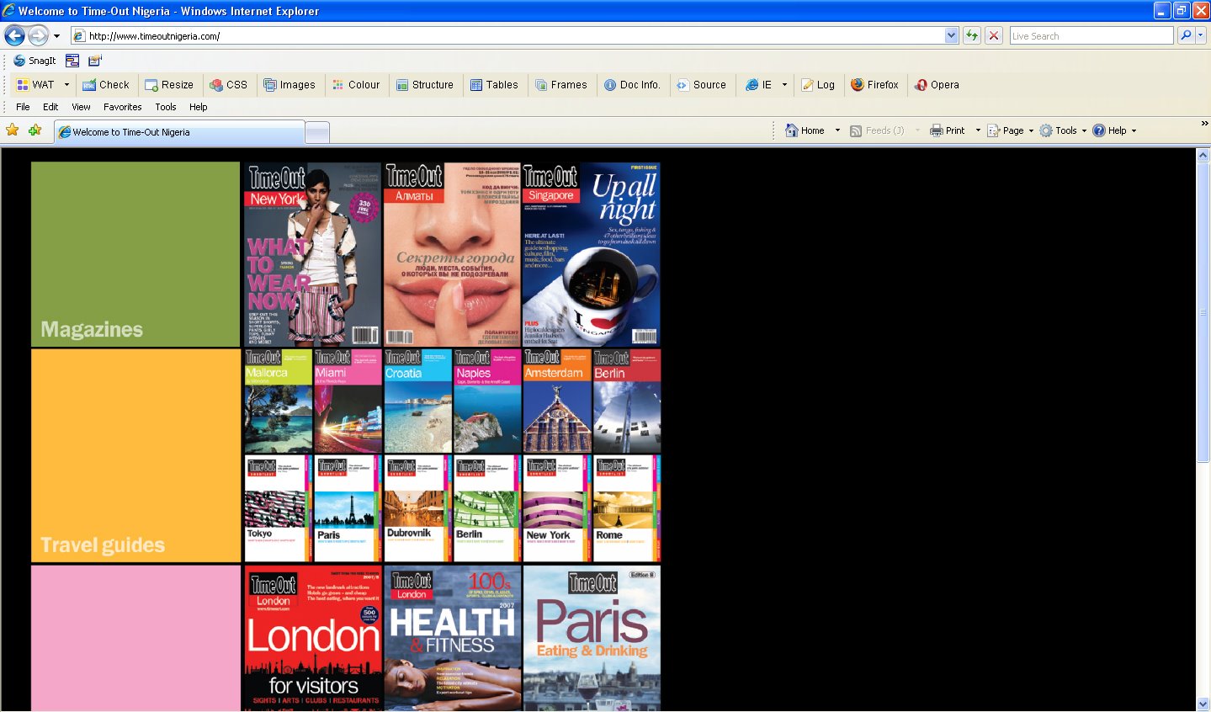Screen dimensions: 1211x712
Task: Click the IE toolbar button
Action: click(759, 85)
